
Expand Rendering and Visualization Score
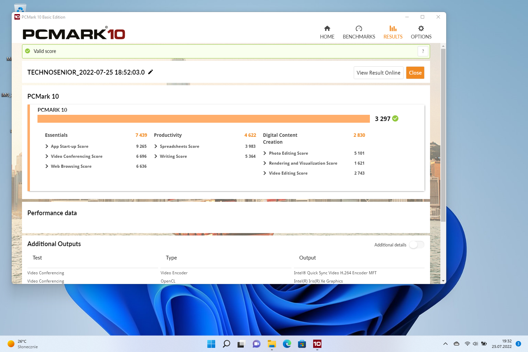pyautogui.click(x=265, y=163)
